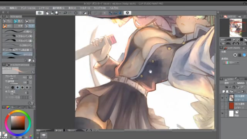Image resolution: width=247 pixels, height=139 pixels.
Task: Open the Navigator tab
Action: 230,16
